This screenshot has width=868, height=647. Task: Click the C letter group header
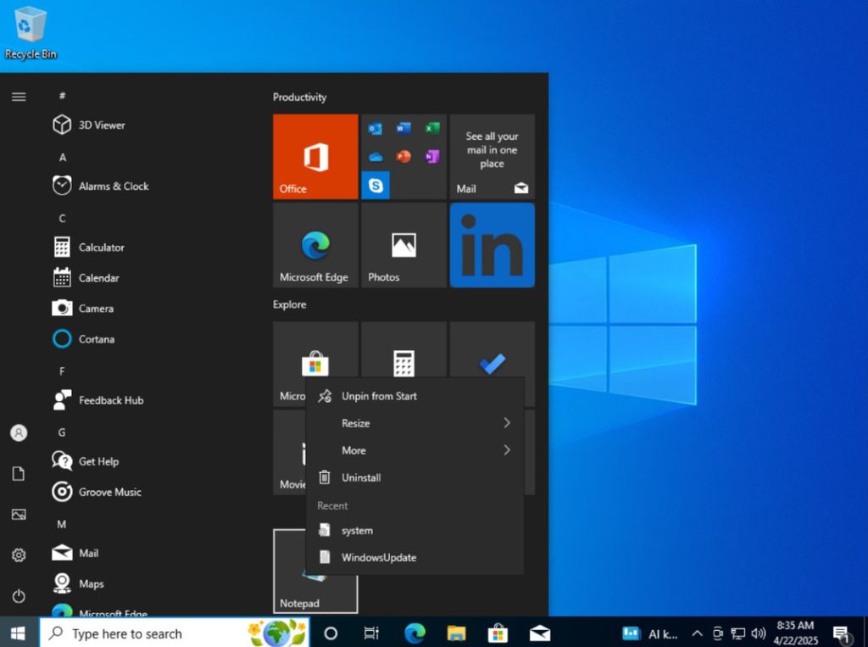[x=63, y=218]
